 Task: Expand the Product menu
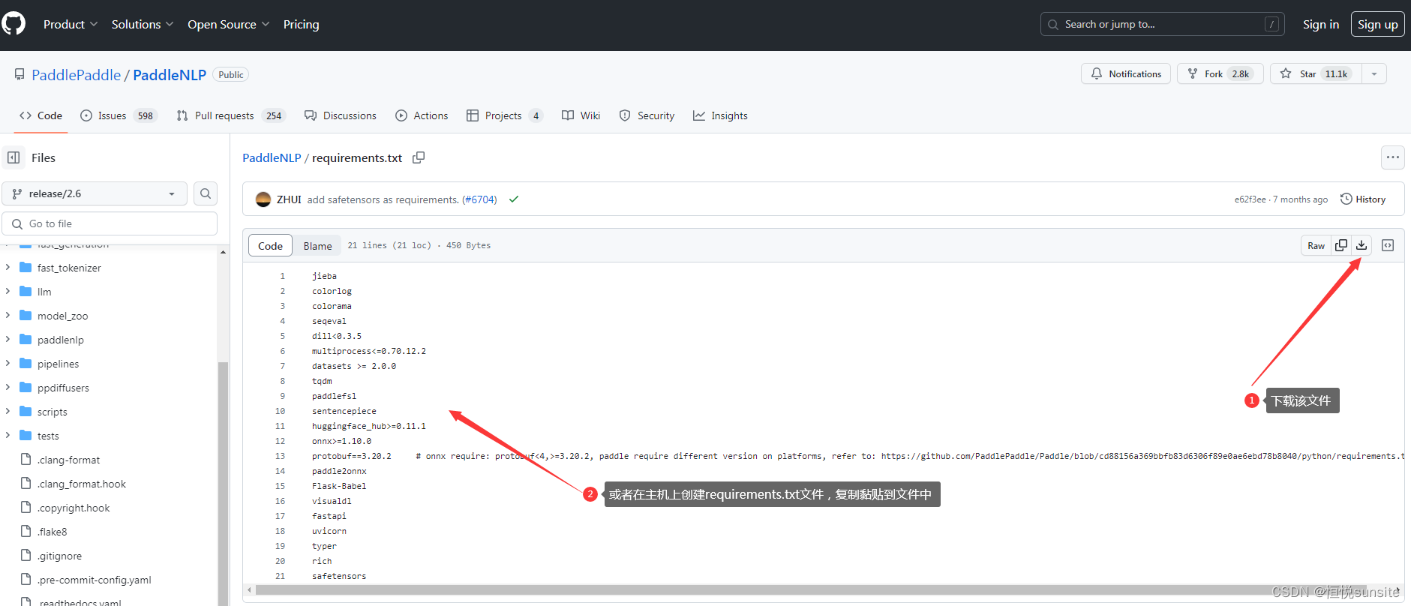pyautogui.click(x=71, y=24)
